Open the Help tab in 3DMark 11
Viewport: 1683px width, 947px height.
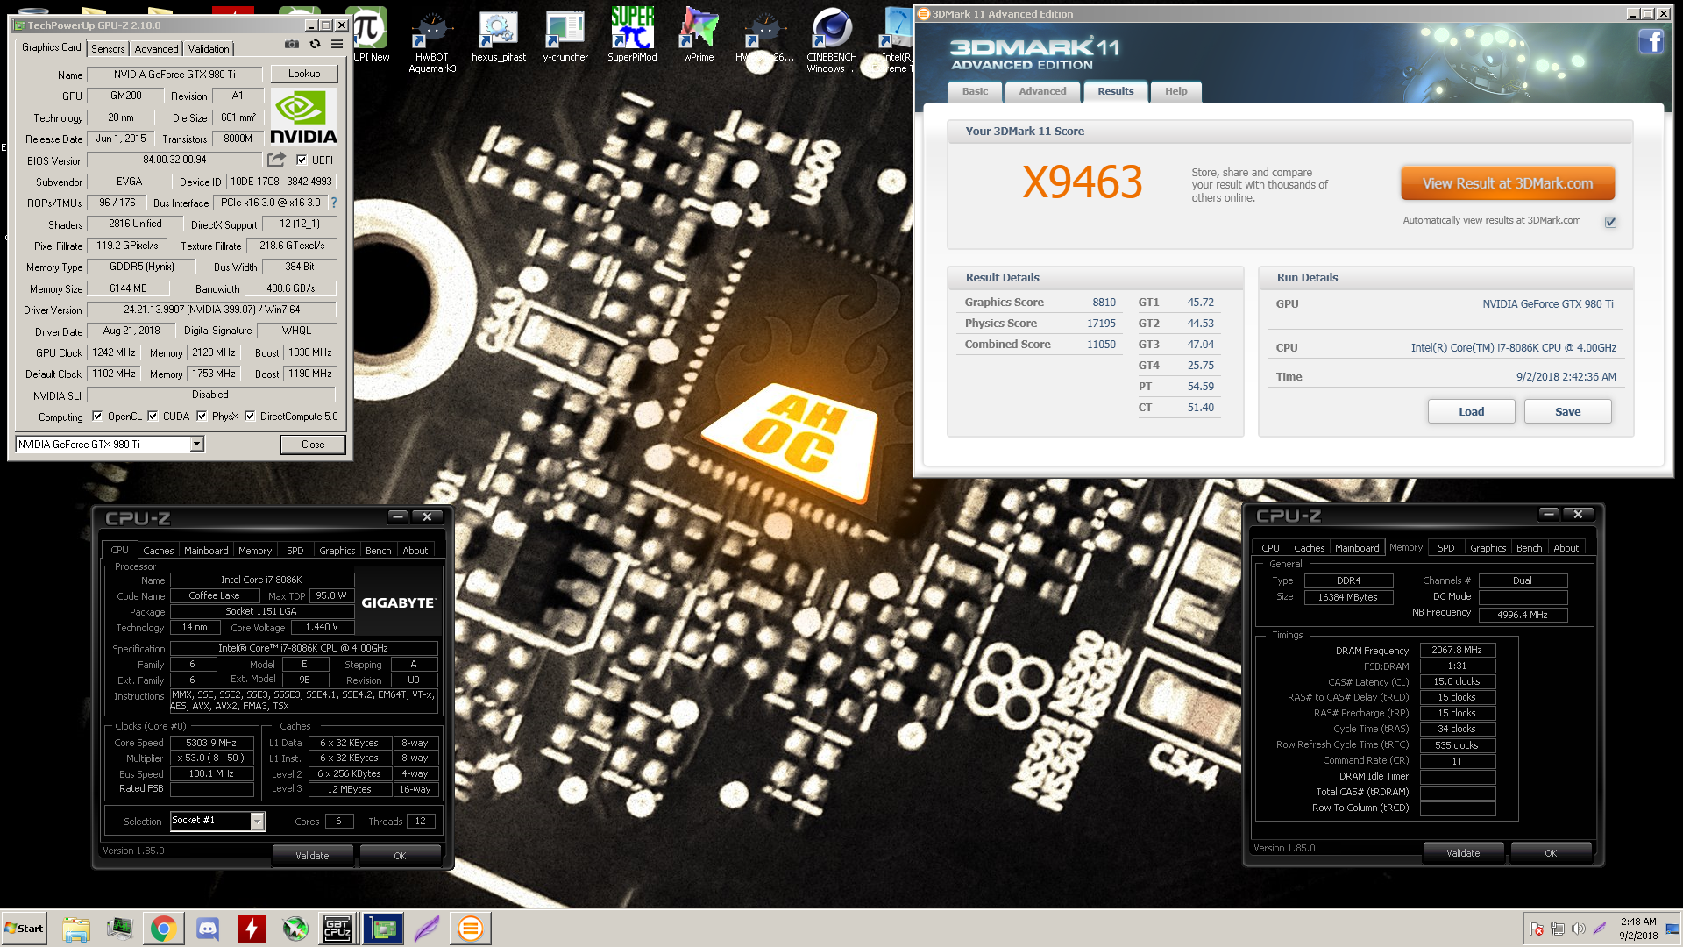pos(1175,91)
